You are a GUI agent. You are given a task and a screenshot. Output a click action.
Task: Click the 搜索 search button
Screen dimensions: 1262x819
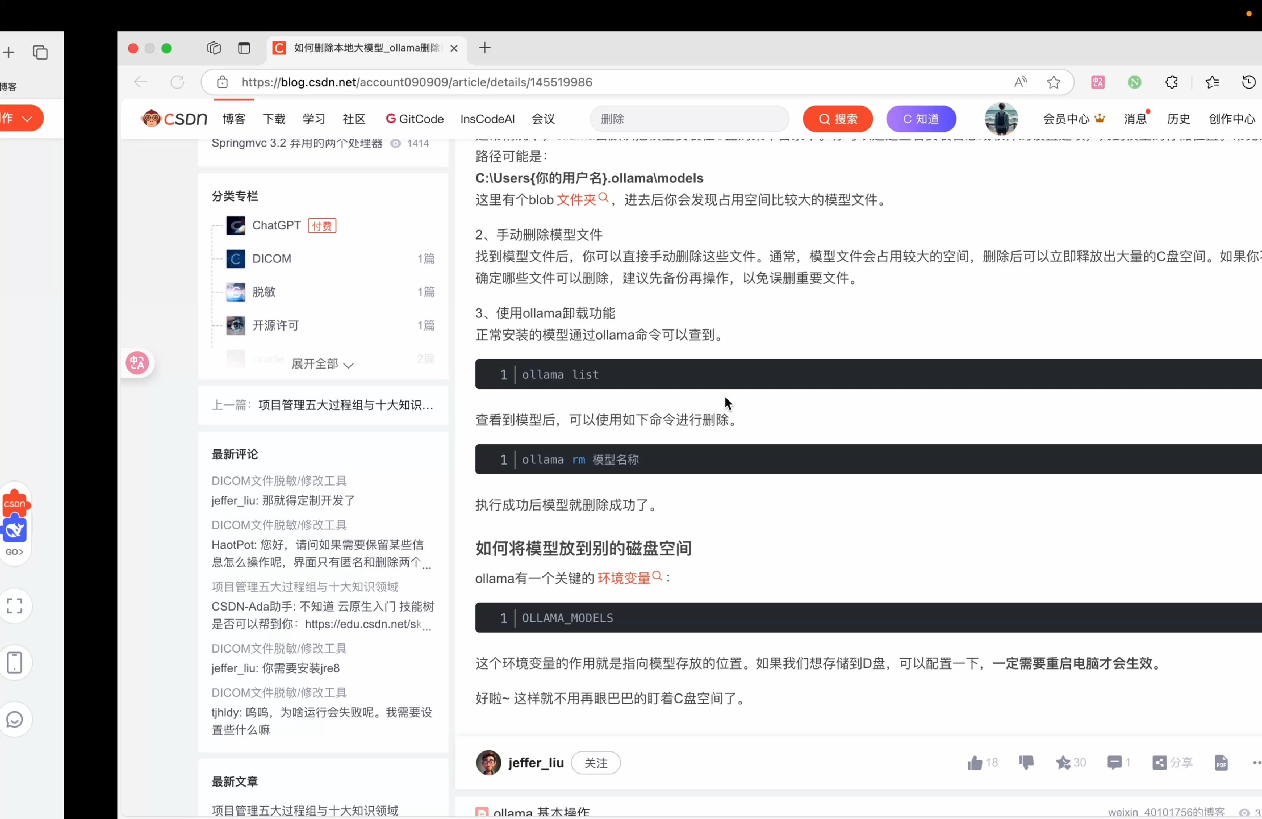pyautogui.click(x=838, y=119)
